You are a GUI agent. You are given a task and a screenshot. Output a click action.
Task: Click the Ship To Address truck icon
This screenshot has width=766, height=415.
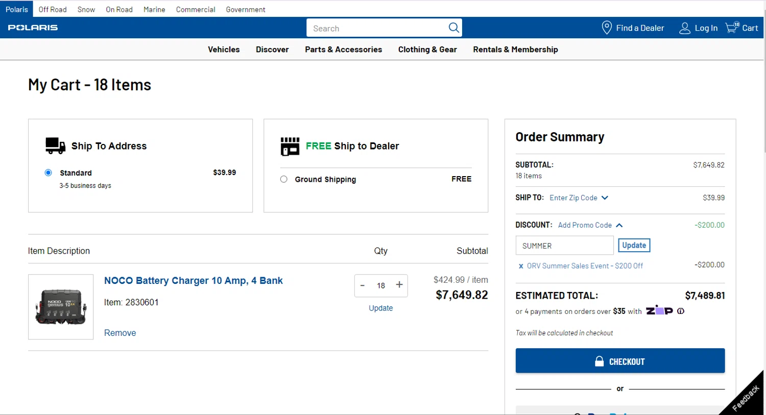55,145
